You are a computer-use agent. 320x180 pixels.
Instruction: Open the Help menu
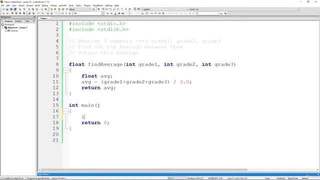coord(116,5)
